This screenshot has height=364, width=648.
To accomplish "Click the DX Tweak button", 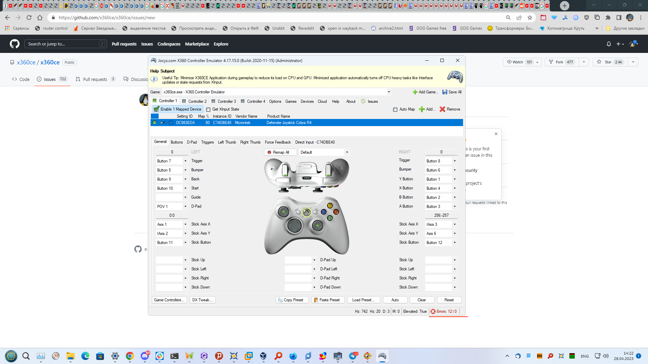I will 202,300.
